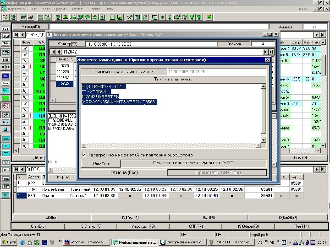Click the 'ДЗ(Ins)' button
The width and height of the screenshot is (330, 247).
(x=52, y=217)
